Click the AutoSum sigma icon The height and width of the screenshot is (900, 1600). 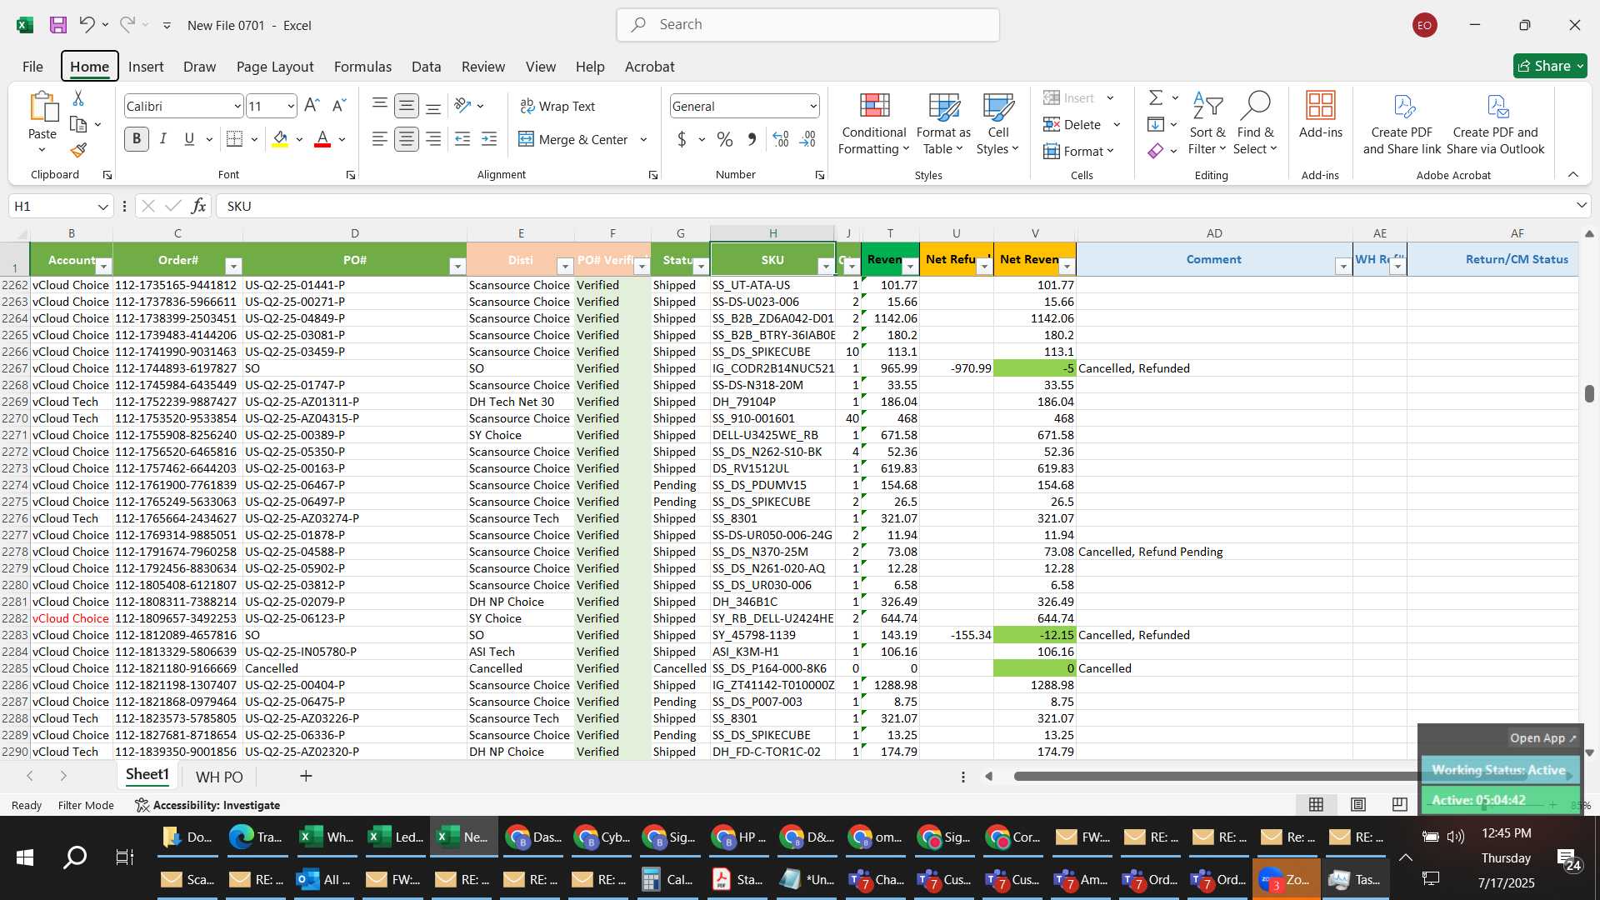pos(1156,98)
